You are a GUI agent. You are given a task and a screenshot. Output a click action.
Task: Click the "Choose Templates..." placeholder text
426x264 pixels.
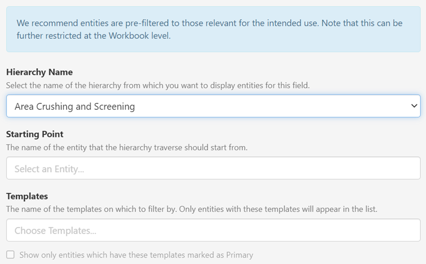(55, 231)
